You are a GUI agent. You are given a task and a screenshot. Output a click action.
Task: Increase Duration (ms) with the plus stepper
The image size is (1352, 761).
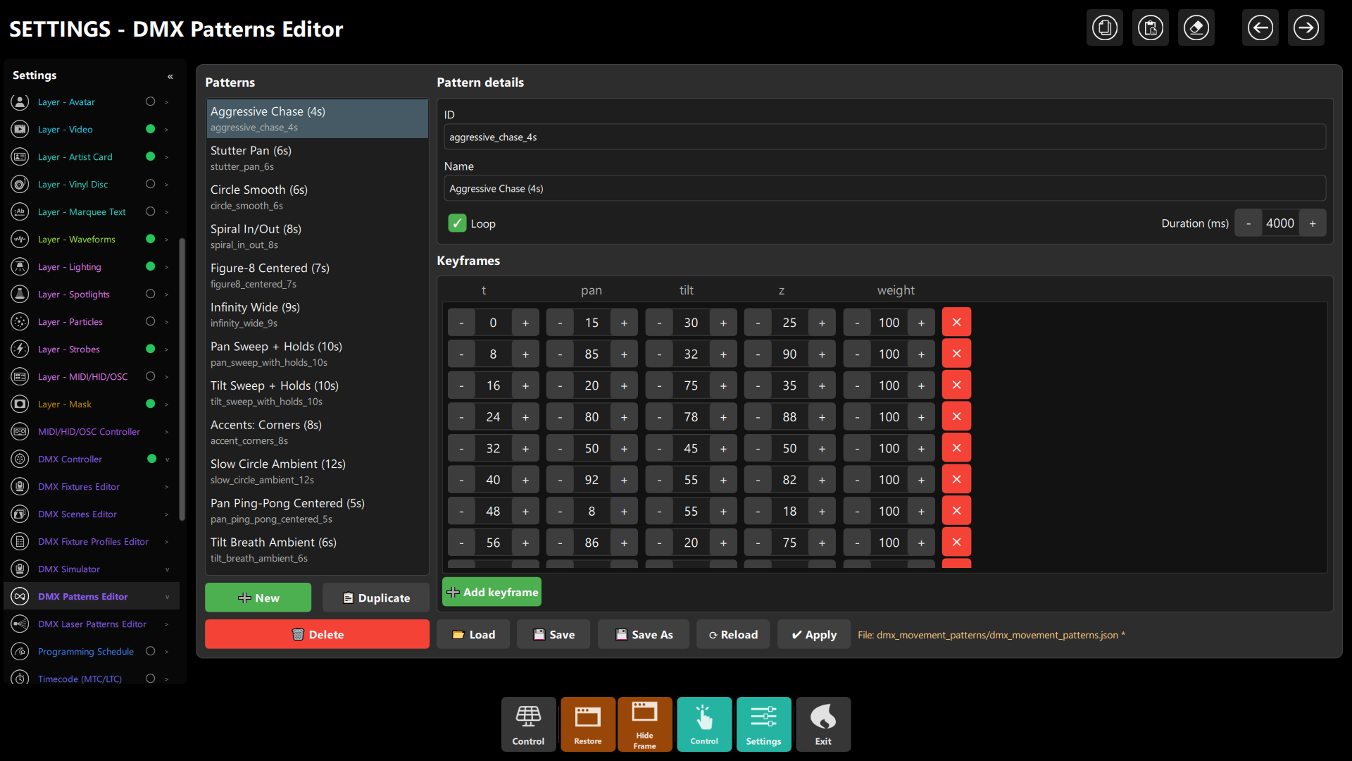pyautogui.click(x=1313, y=223)
